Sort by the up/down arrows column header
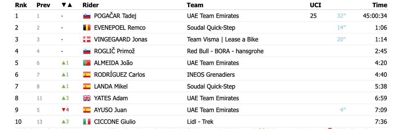The image size is (397, 129). tap(67, 5)
